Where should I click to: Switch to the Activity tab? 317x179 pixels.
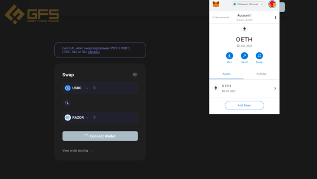click(261, 74)
